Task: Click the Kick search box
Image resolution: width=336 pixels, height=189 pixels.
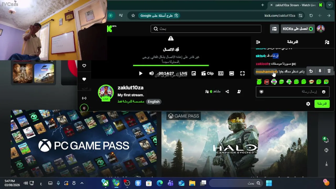Action: [206, 29]
